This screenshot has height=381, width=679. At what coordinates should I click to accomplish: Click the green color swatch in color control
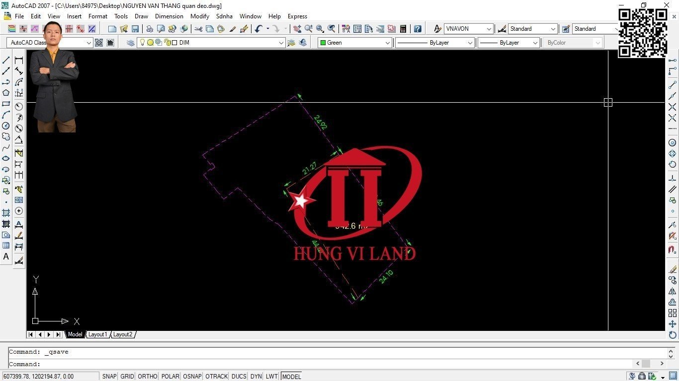tap(323, 43)
